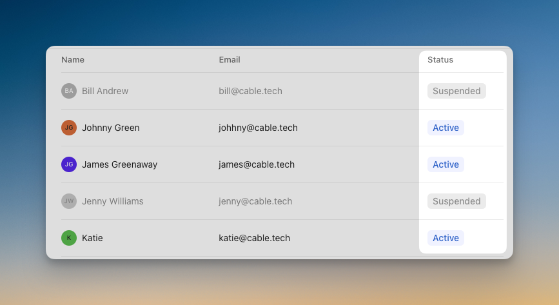The width and height of the screenshot is (559, 305).
Task: Click Bill Andrew's Suspended status badge
Action: (x=456, y=91)
